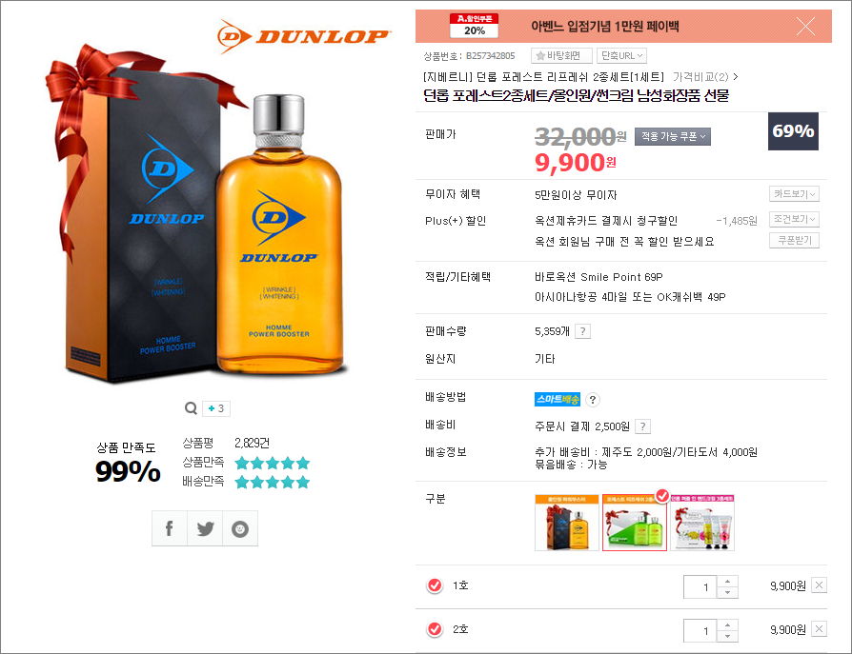The height and width of the screenshot is (654, 852).
Task: Select the orange Dunlop gift set thumbnail
Action: pyautogui.click(x=567, y=523)
